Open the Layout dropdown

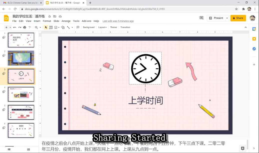(x=102, y=27)
